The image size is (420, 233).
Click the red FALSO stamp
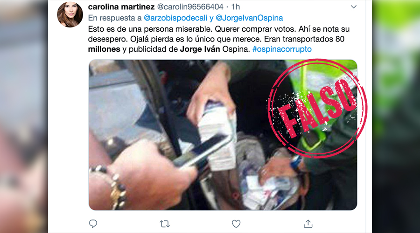[317, 108]
